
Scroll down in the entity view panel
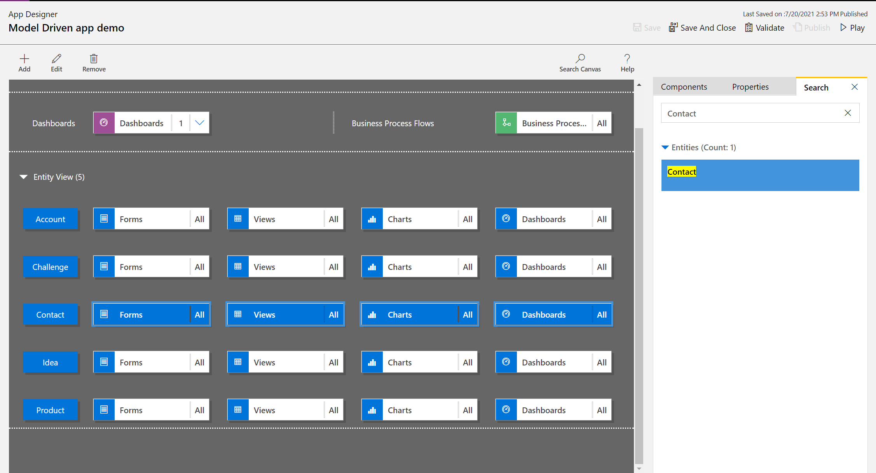[639, 468]
